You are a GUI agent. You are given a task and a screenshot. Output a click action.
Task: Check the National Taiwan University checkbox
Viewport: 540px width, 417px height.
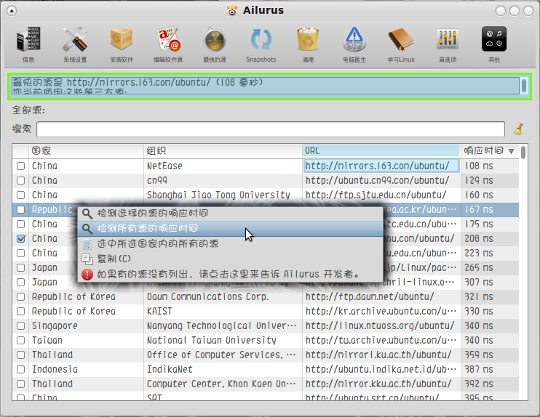(x=20, y=340)
